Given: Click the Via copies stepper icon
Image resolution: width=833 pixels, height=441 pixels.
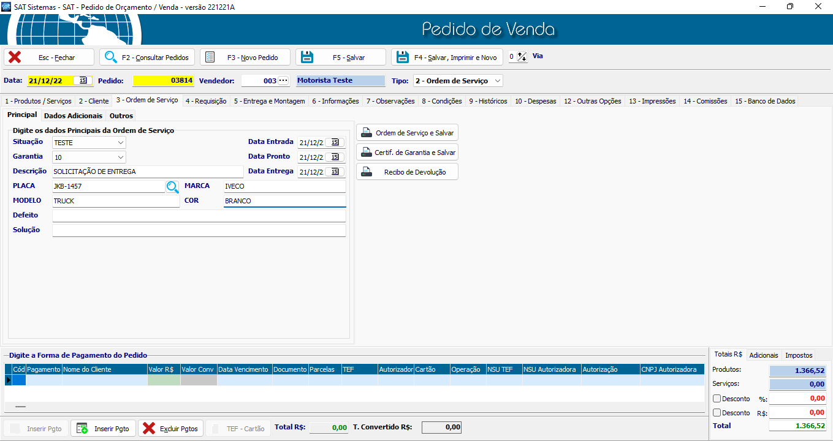Looking at the screenshot, I should click(x=522, y=57).
